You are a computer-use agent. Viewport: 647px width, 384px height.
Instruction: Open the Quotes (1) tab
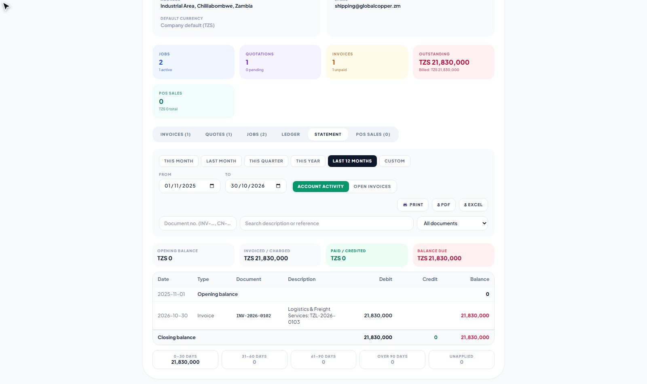coord(219,135)
